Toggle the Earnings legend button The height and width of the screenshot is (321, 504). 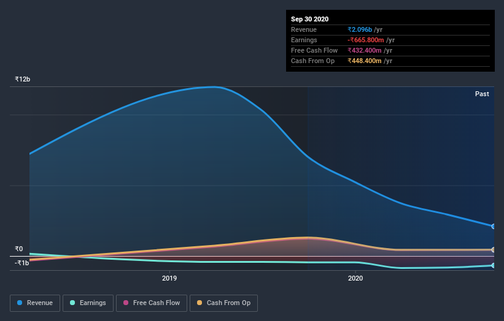point(88,303)
